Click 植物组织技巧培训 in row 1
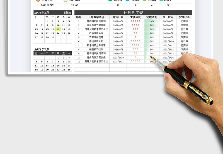This screenshot has height=154, width=223. click(96, 21)
